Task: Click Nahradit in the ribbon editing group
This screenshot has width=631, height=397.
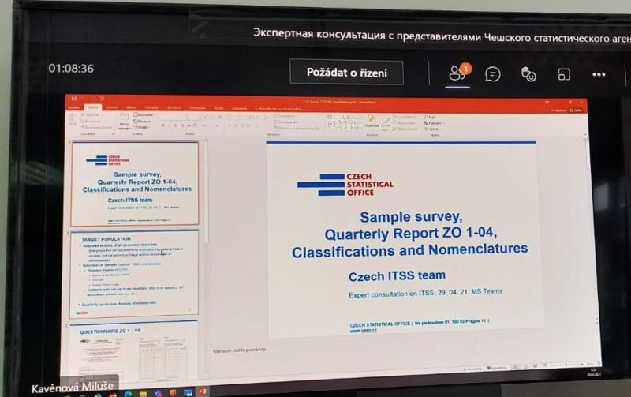Action: tap(433, 123)
